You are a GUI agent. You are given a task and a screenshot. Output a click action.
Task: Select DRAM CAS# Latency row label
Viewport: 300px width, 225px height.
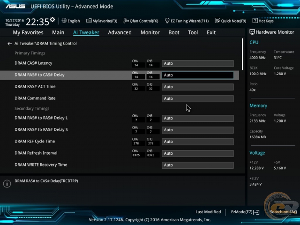[33, 63]
